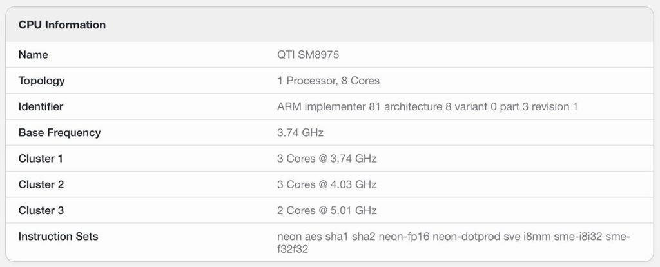660x267 pixels.
Task: Select the Instruction Sets label
Action: pyautogui.click(x=59, y=237)
